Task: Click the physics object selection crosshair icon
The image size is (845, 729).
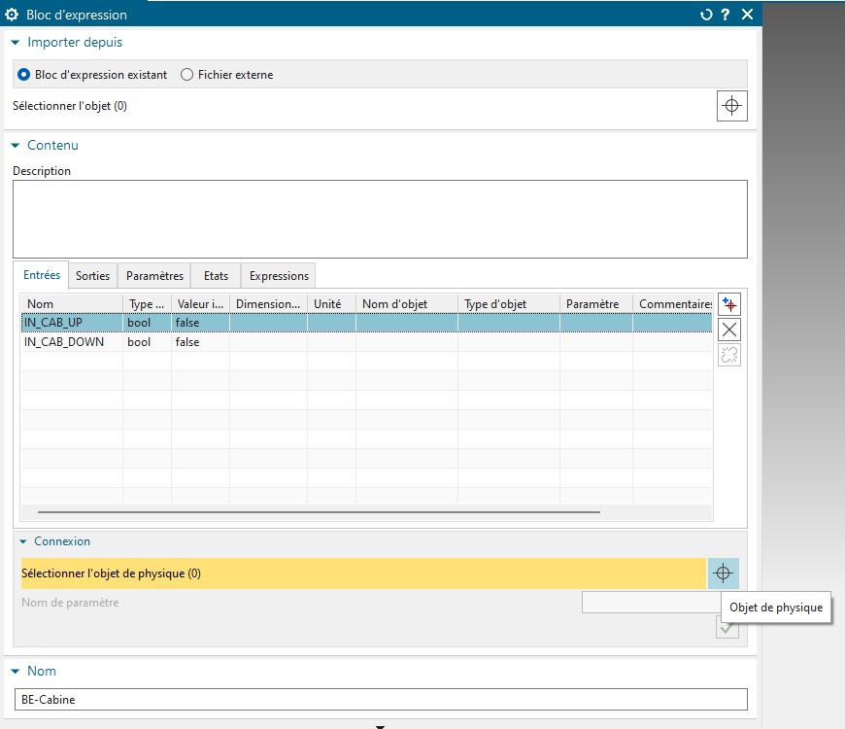Action: tap(723, 573)
